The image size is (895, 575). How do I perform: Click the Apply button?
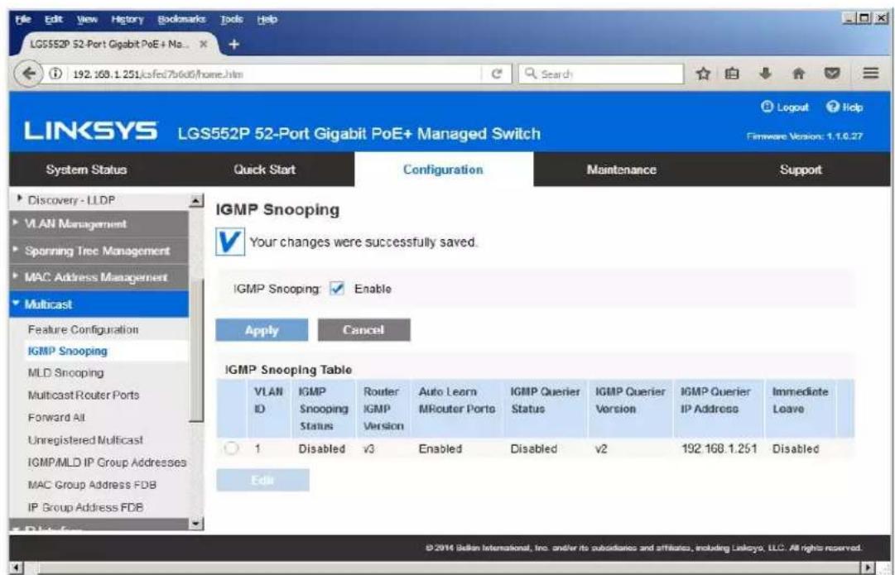coord(262,330)
